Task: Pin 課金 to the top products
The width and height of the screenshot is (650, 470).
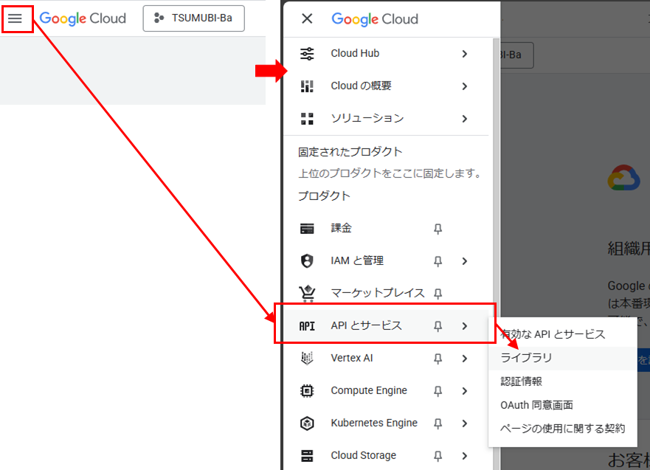Action: (438, 229)
